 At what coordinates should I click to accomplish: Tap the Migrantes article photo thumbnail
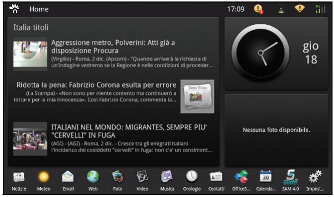tap(30, 139)
